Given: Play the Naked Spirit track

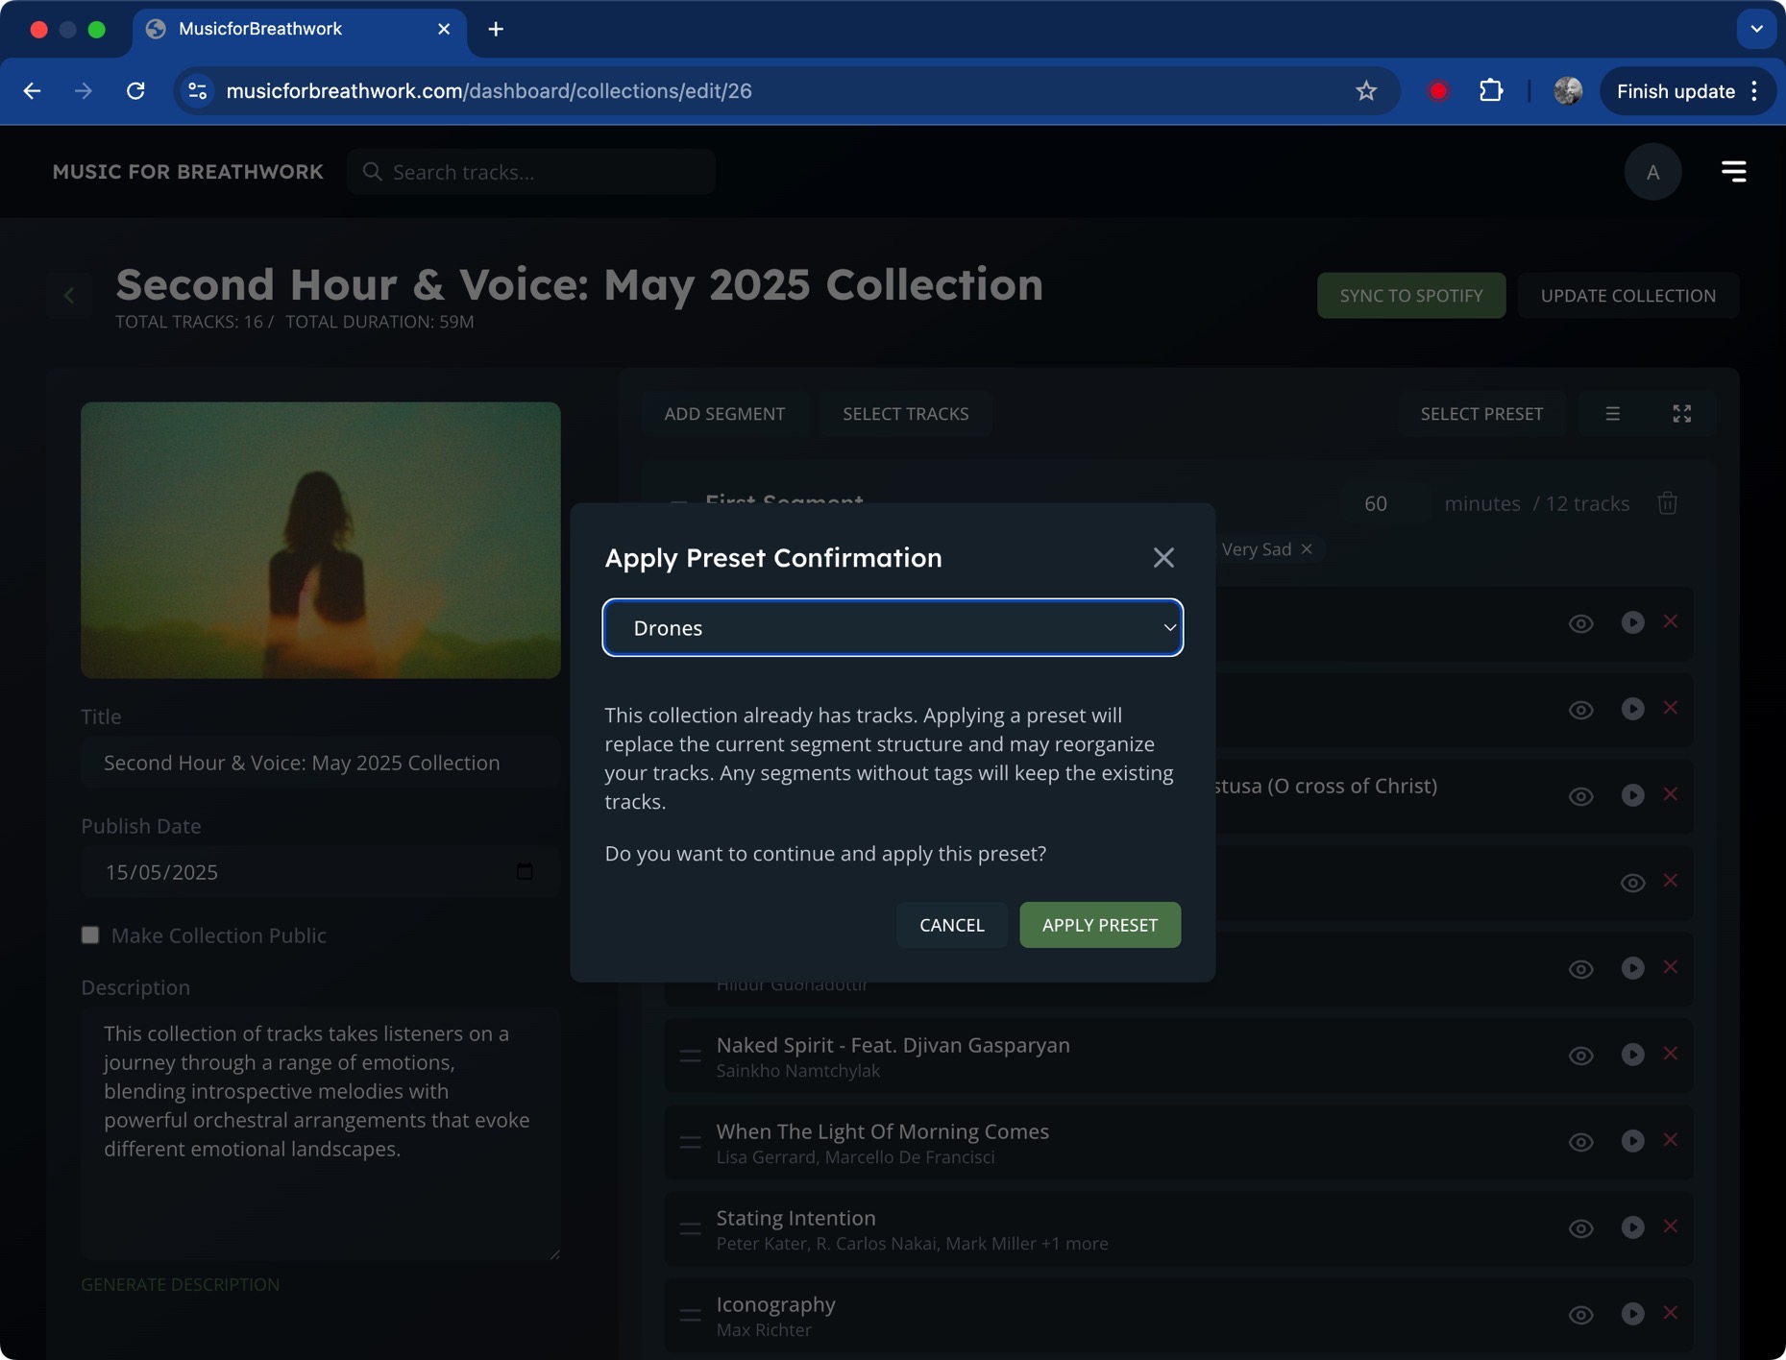Looking at the screenshot, I should pos(1632,1055).
